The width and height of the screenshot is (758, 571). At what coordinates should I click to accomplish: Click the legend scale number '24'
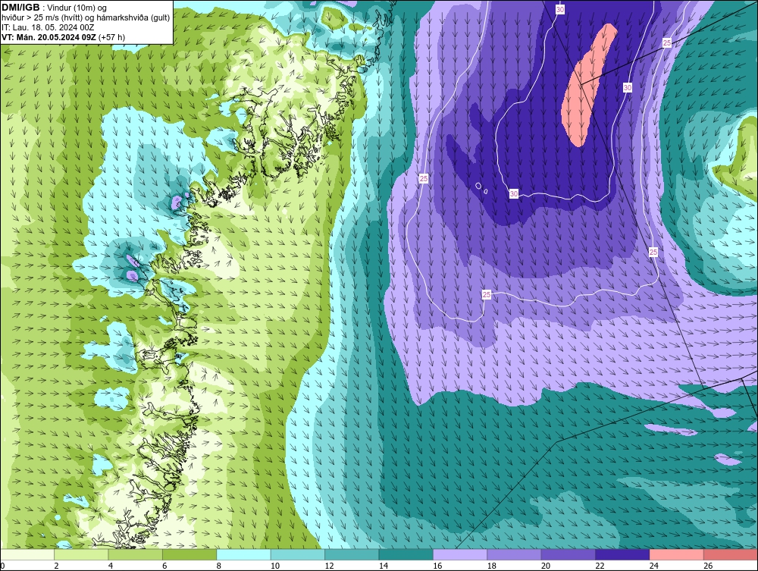coord(653,566)
